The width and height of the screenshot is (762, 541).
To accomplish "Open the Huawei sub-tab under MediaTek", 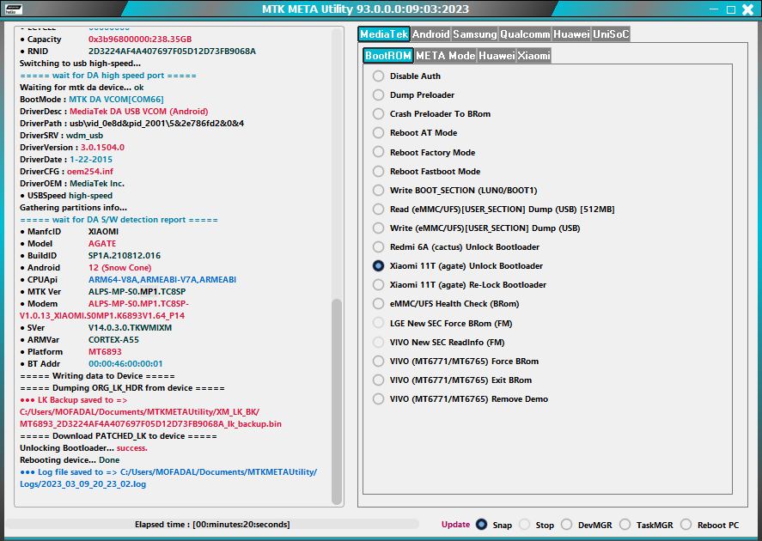I will tap(497, 55).
